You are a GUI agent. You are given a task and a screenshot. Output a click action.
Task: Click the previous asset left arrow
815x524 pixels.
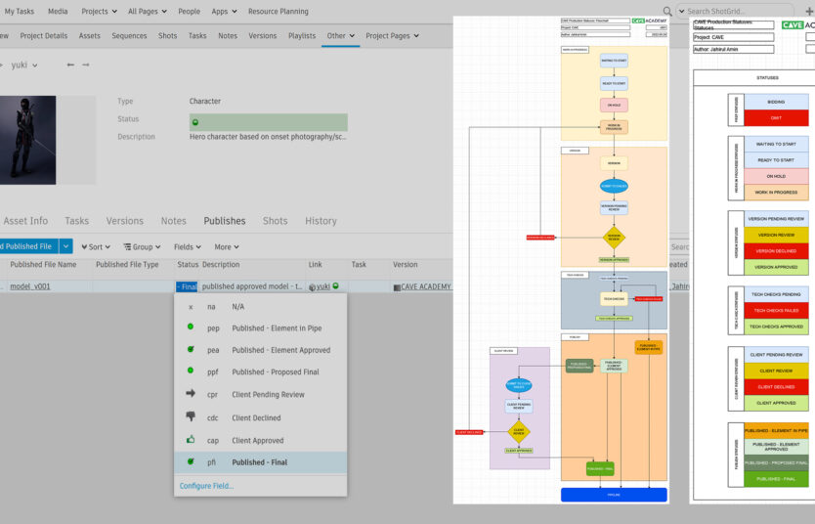click(69, 65)
